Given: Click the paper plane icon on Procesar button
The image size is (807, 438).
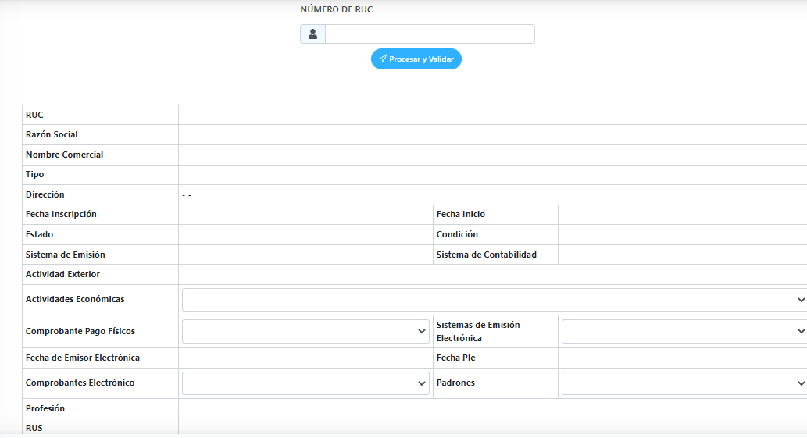Looking at the screenshot, I should point(383,59).
